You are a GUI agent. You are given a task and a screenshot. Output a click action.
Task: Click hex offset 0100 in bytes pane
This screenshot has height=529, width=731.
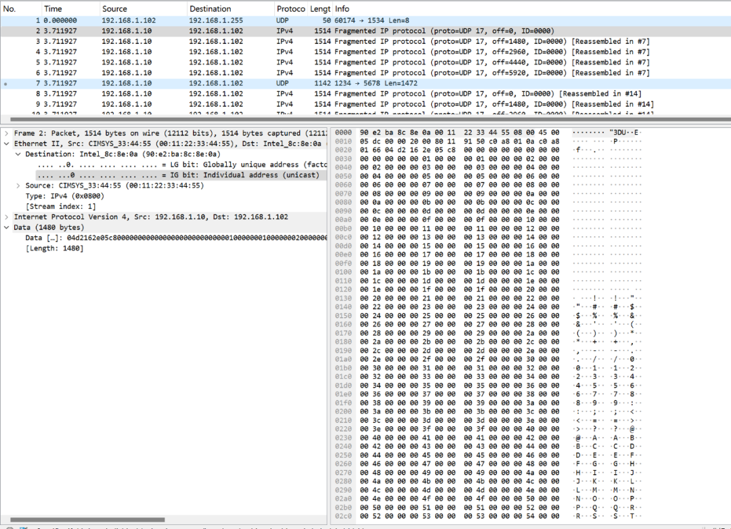pyautogui.click(x=343, y=272)
